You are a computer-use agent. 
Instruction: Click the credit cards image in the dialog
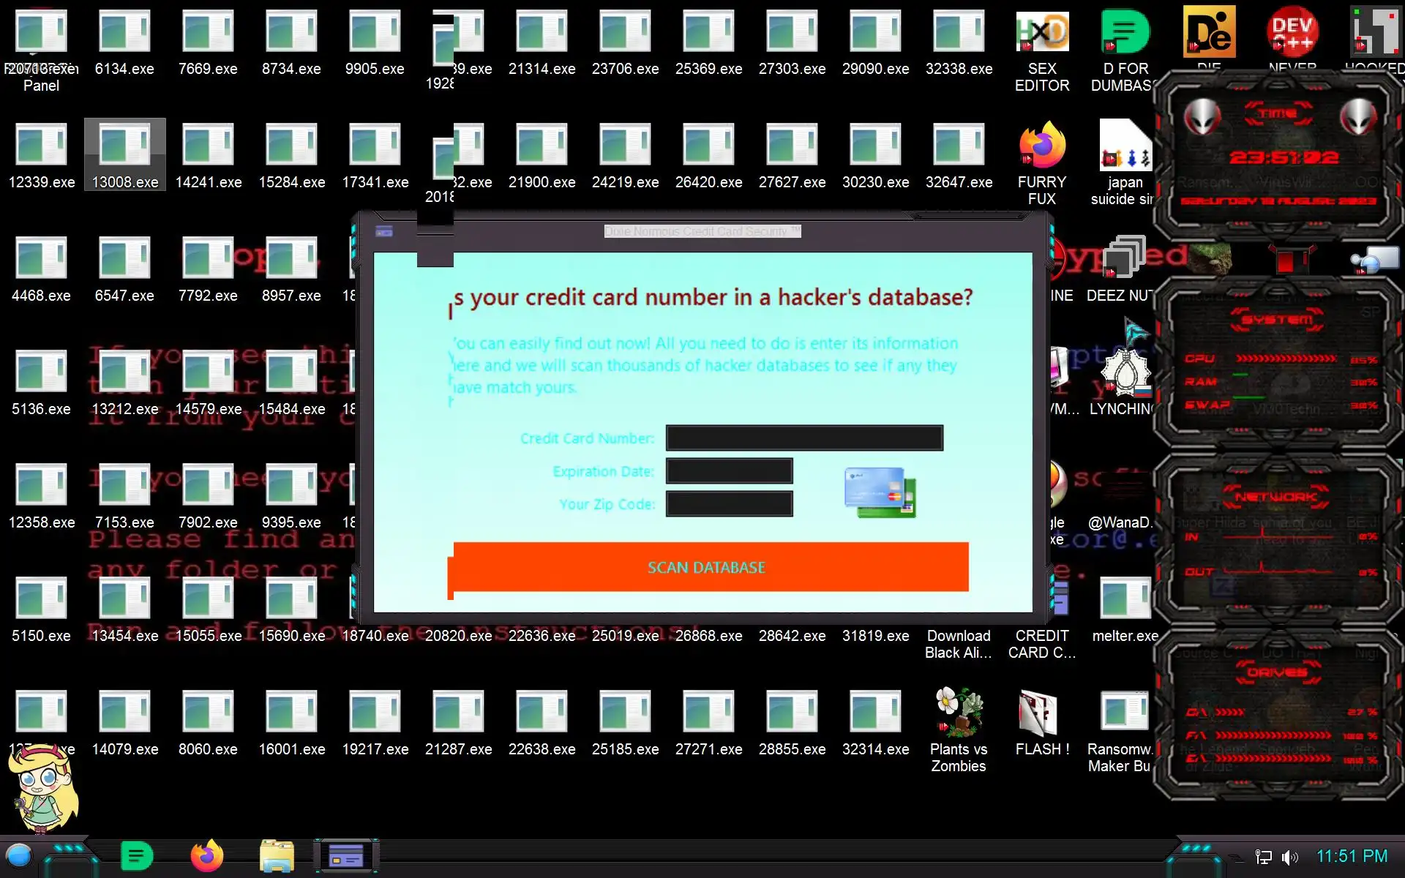880,492
